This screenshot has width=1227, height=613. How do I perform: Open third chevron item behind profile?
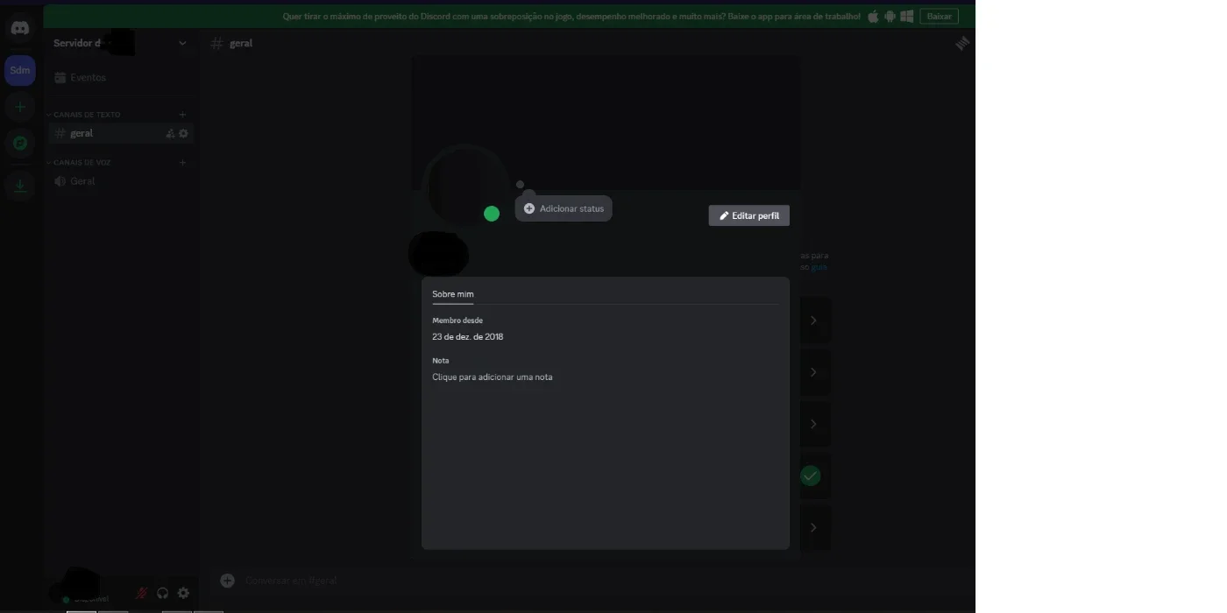[813, 424]
